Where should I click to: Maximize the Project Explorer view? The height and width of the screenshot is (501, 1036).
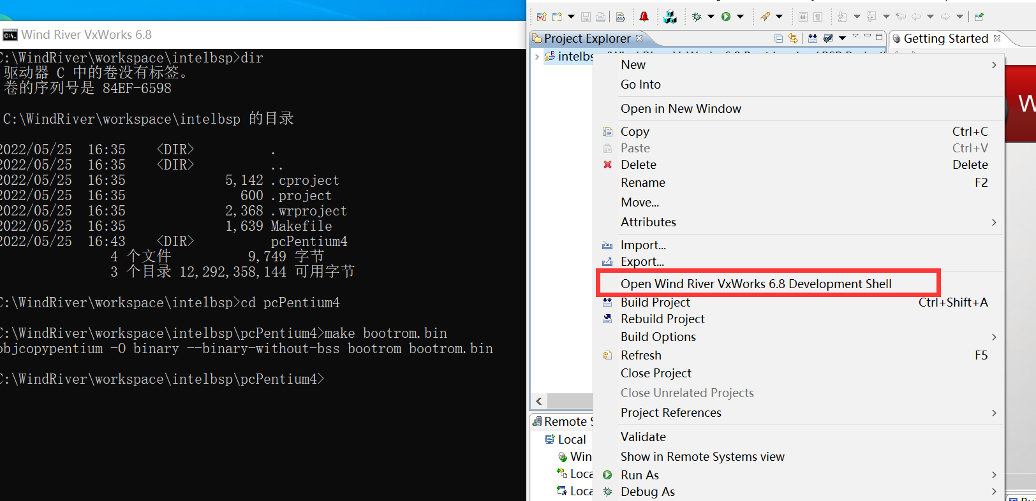[x=879, y=37]
